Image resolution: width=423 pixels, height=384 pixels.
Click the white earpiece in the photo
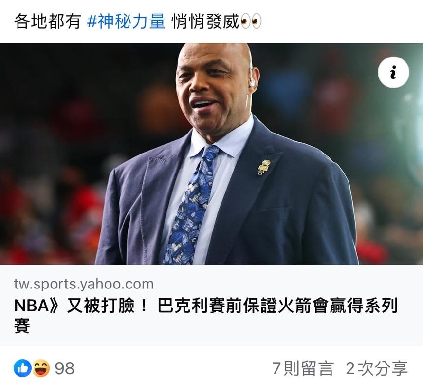252,82
